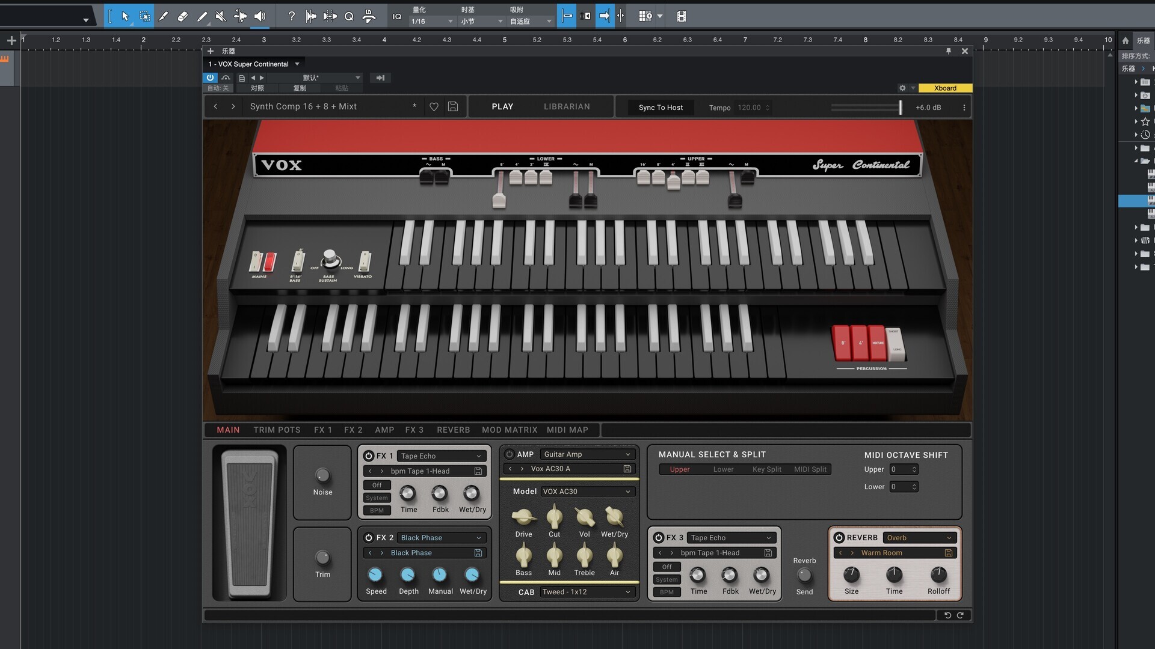Open the 小节 timebase dropdown
The width and height of the screenshot is (1155, 649).
coord(481,21)
